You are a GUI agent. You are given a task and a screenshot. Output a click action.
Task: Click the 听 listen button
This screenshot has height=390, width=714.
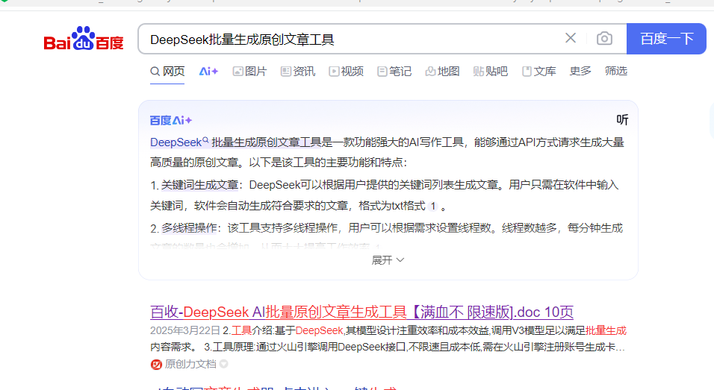(x=622, y=119)
